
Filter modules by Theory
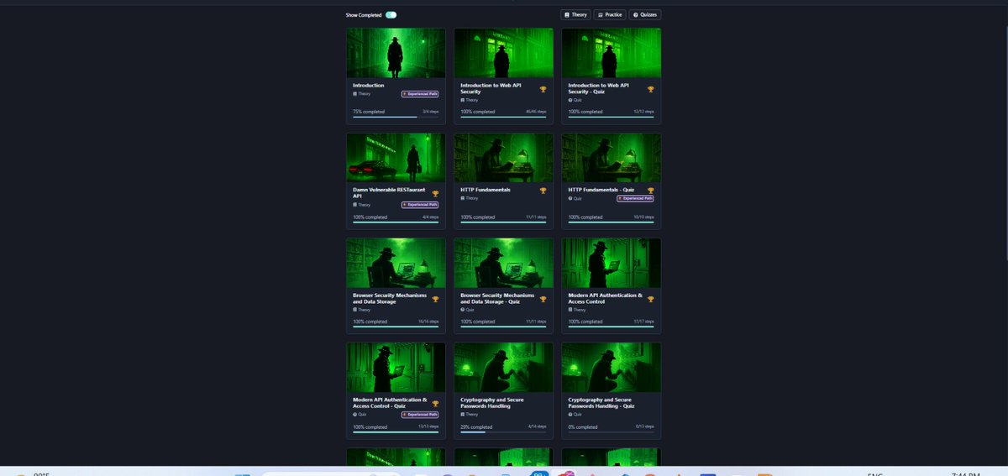576,15
